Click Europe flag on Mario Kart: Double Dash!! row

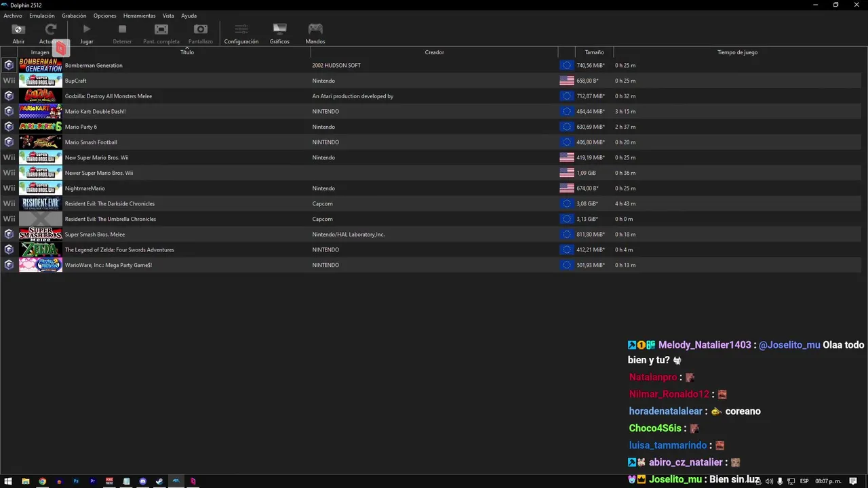(x=567, y=111)
